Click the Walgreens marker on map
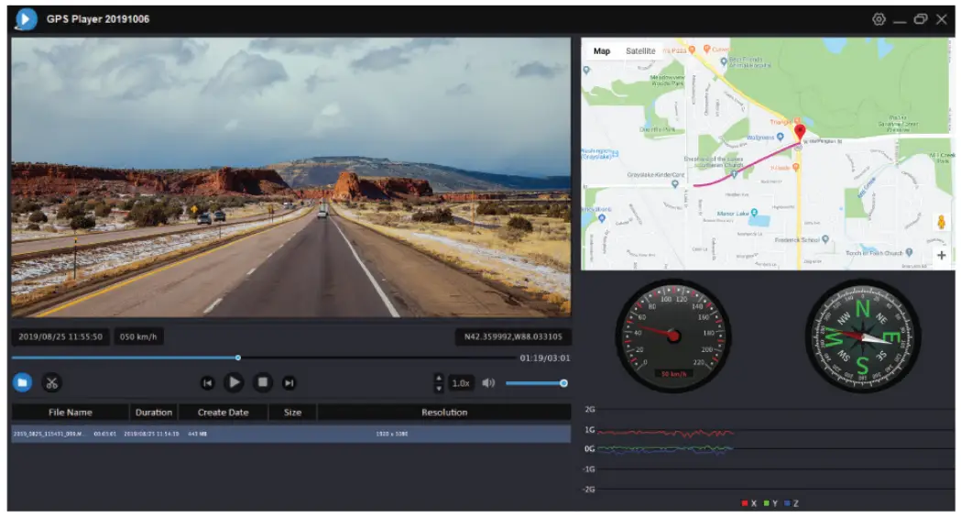 (x=780, y=137)
